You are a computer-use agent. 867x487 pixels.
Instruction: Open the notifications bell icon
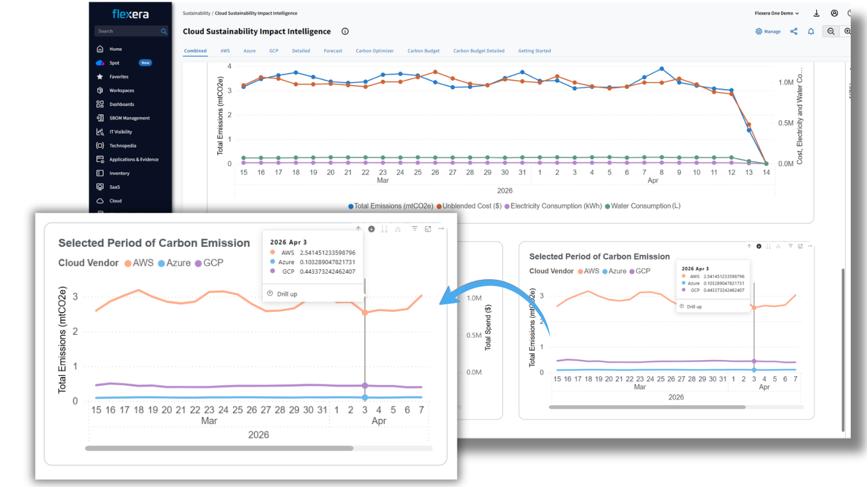[811, 31]
